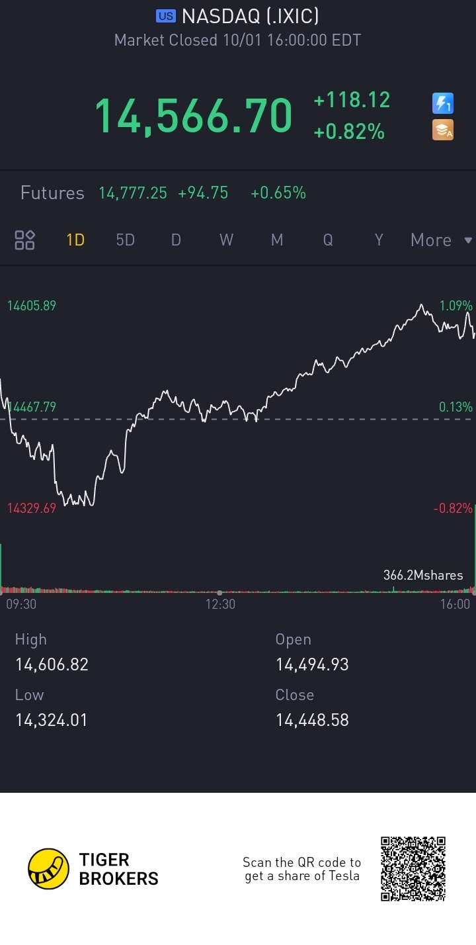Select the M monthly chart tab

[277, 240]
